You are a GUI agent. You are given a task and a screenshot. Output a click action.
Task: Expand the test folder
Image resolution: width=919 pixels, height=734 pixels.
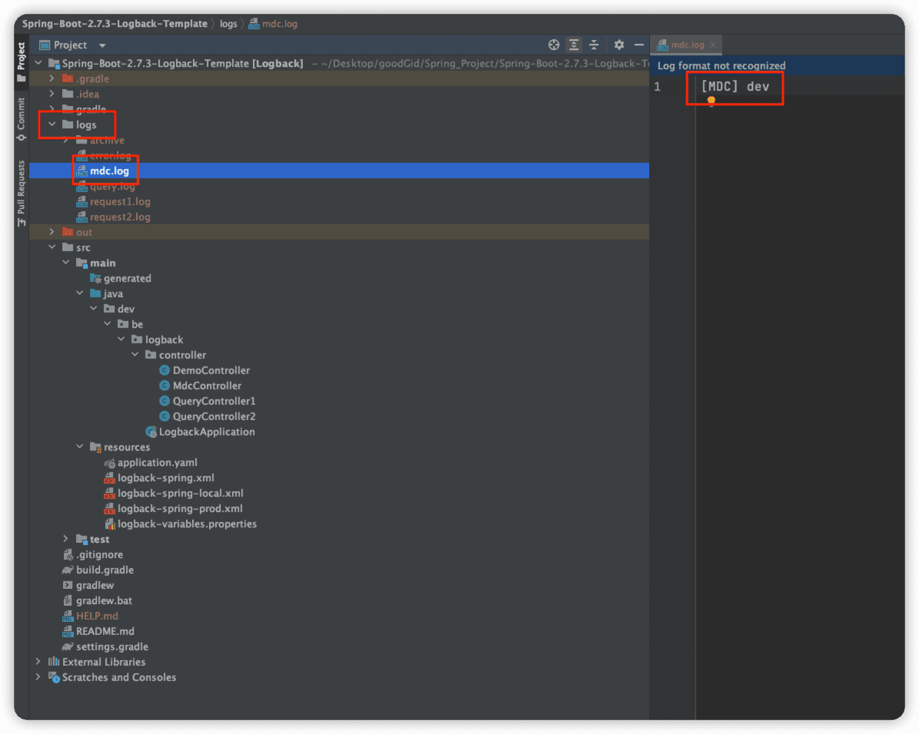click(65, 539)
